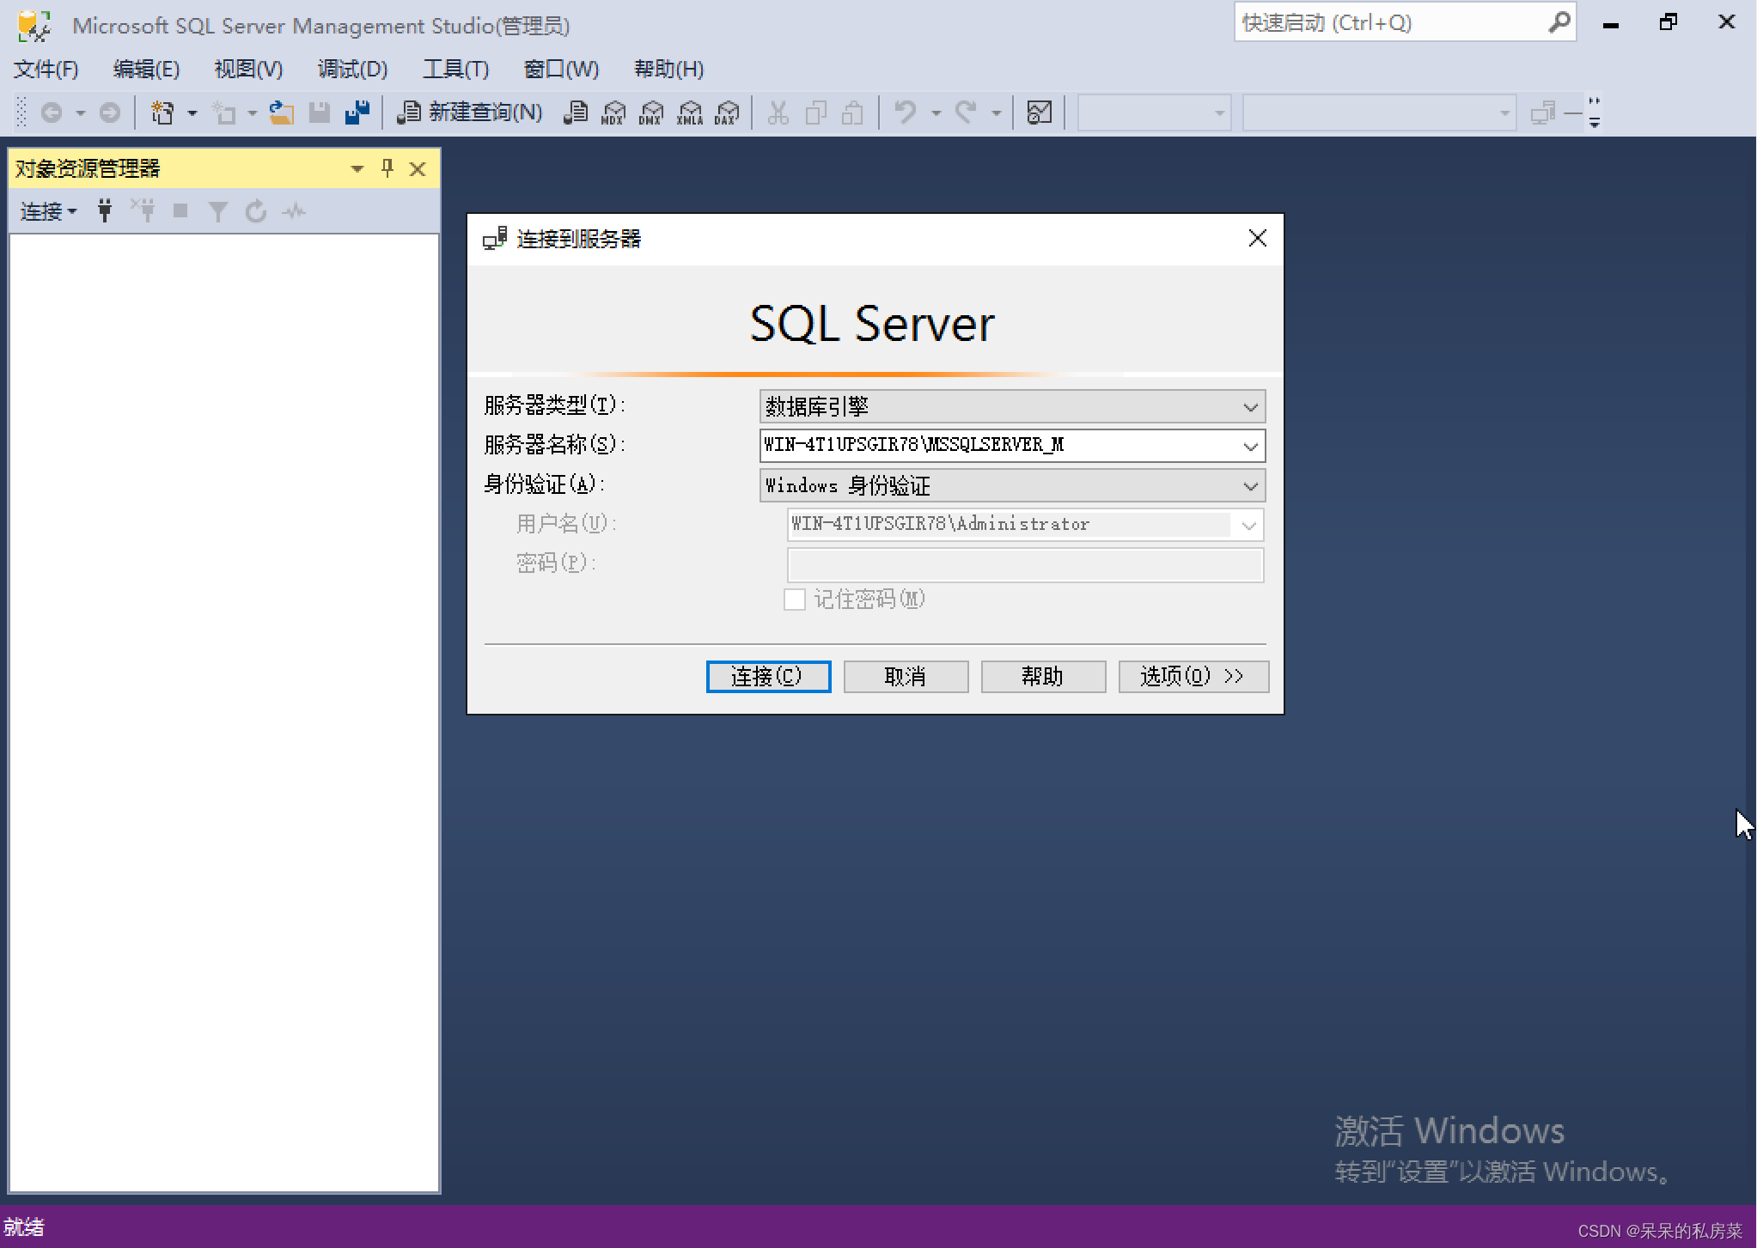Open the Connect dropdown in Object Explorer
1757x1248 pixels.
(x=48, y=211)
